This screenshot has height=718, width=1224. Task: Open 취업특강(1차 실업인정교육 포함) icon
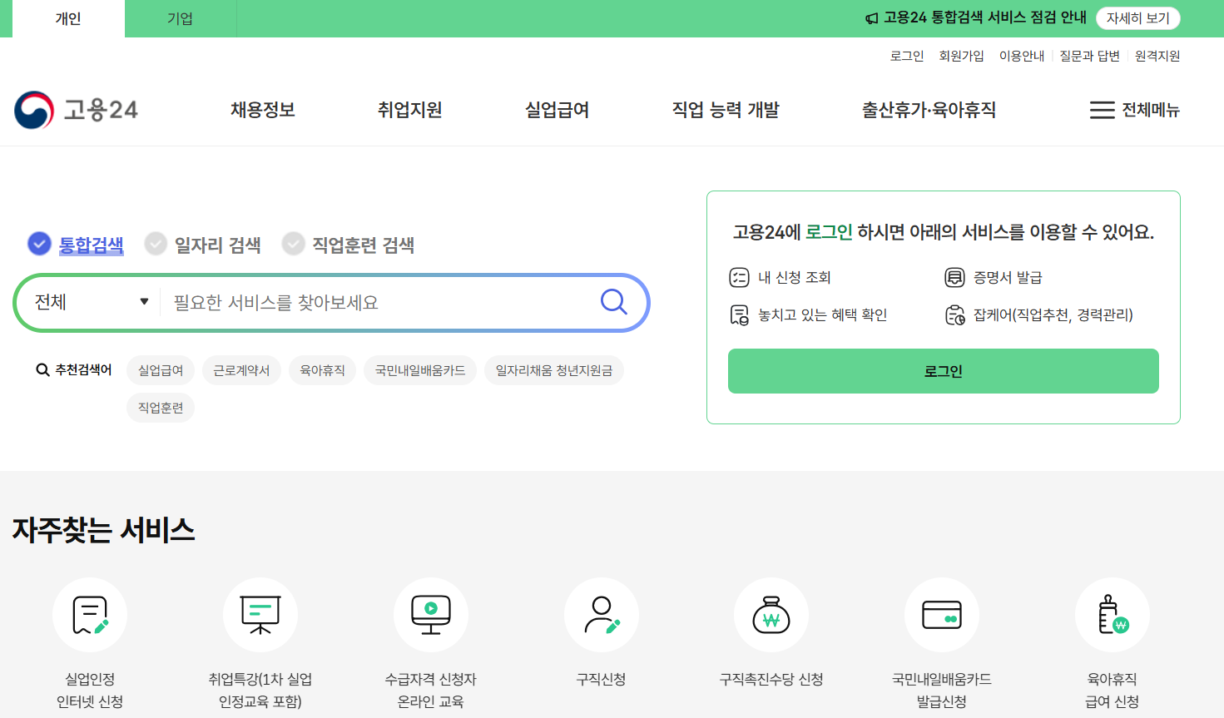[x=260, y=615]
